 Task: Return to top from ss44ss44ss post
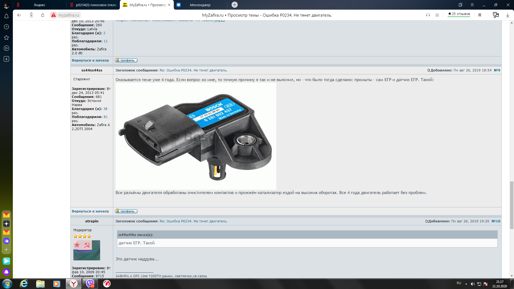click(90, 211)
